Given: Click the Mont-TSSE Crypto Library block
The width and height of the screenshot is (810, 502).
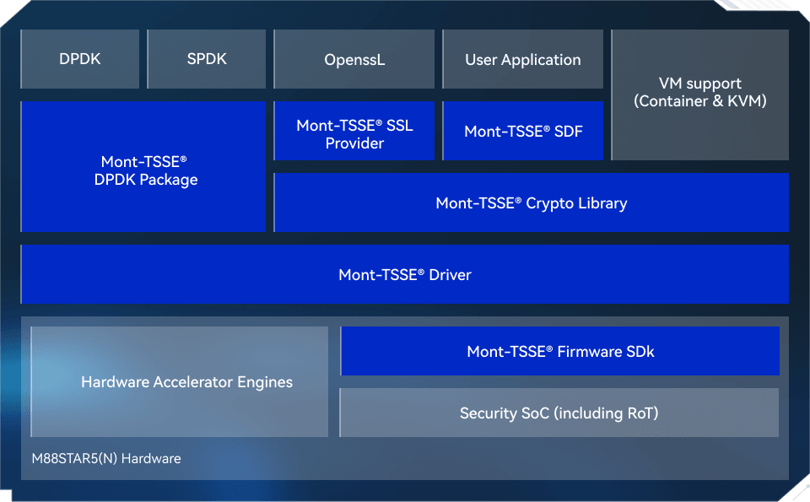Looking at the screenshot, I should click(x=531, y=202).
